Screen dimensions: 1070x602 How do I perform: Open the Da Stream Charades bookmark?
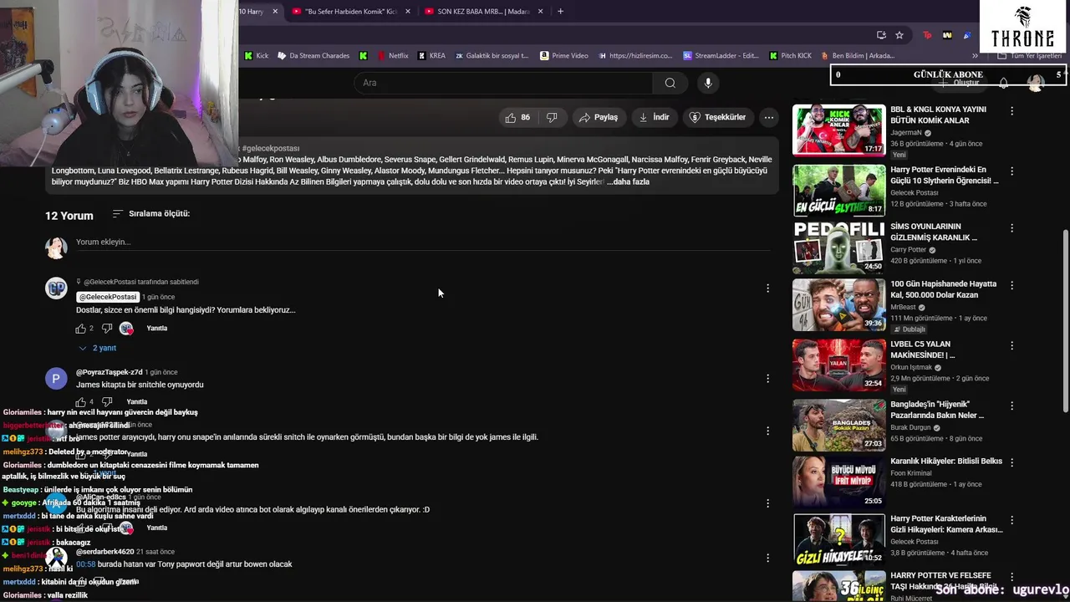(313, 56)
